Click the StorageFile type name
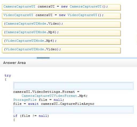This screenshot has width=137, height=127. point(25,100)
